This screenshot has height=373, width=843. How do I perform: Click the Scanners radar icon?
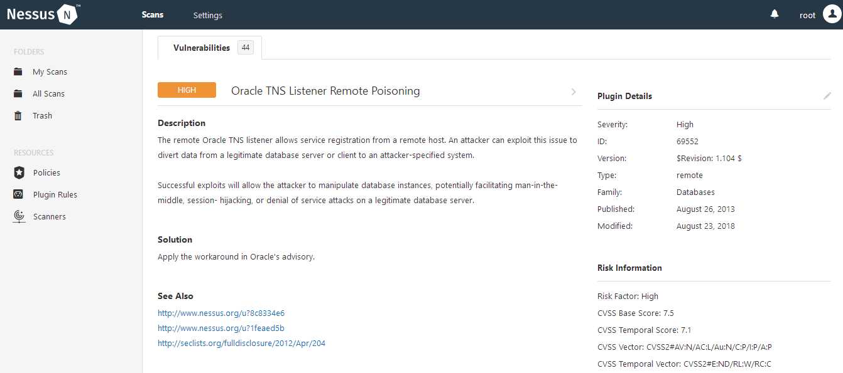(x=19, y=216)
